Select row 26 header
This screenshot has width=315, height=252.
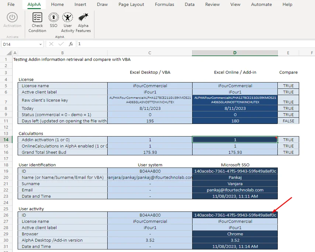(x=6, y=215)
